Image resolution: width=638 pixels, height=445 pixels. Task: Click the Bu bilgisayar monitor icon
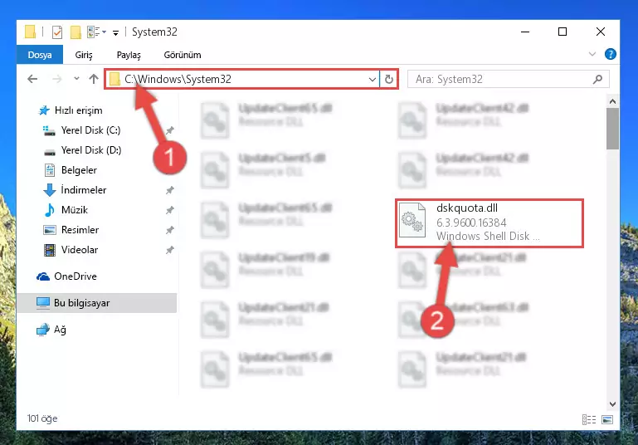tap(42, 303)
